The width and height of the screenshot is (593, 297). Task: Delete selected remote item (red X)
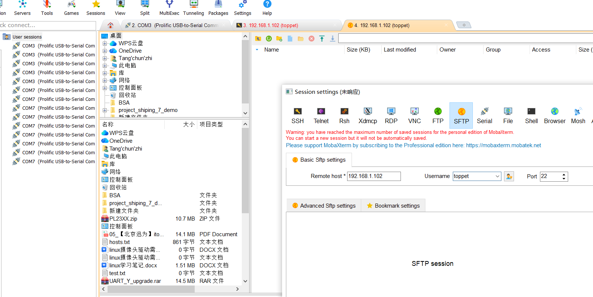tap(312, 39)
